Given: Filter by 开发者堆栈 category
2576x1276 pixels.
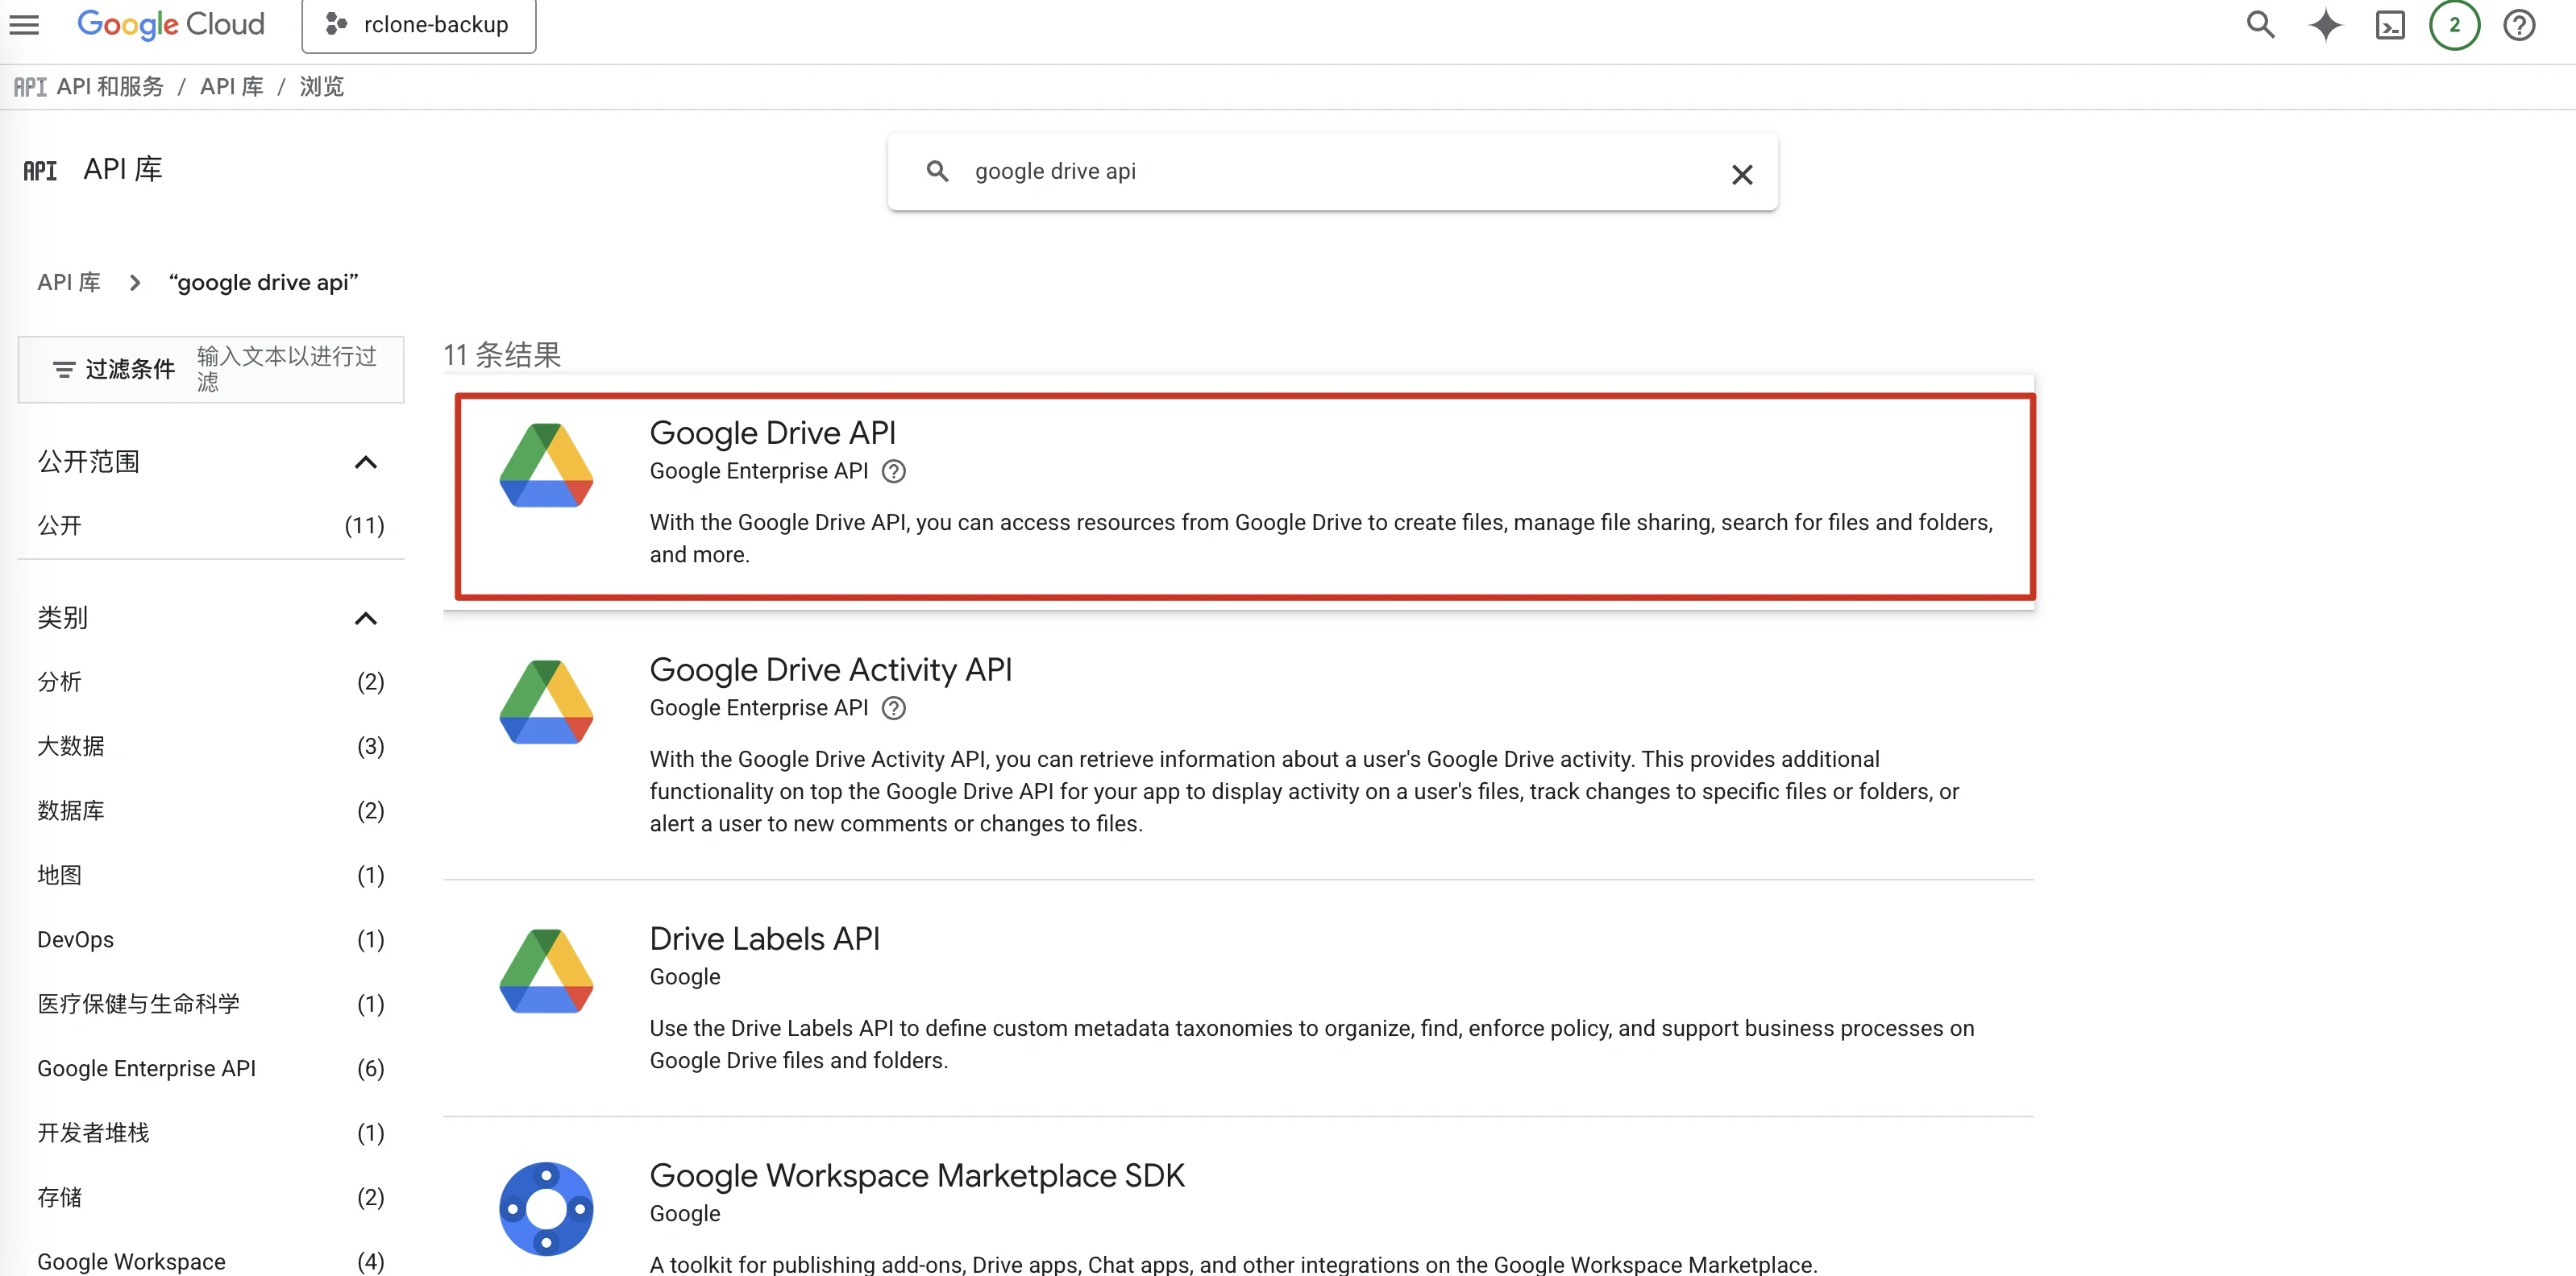Looking at the screenshot, I should [211, 1133].
